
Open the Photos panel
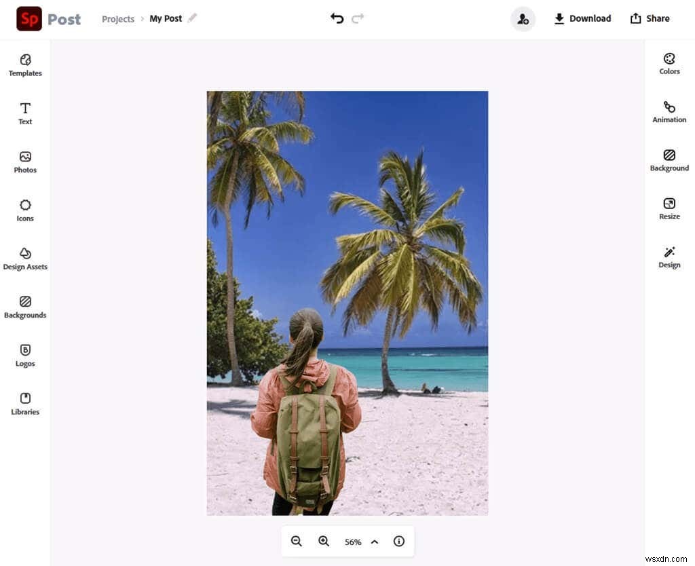point(25,162)
